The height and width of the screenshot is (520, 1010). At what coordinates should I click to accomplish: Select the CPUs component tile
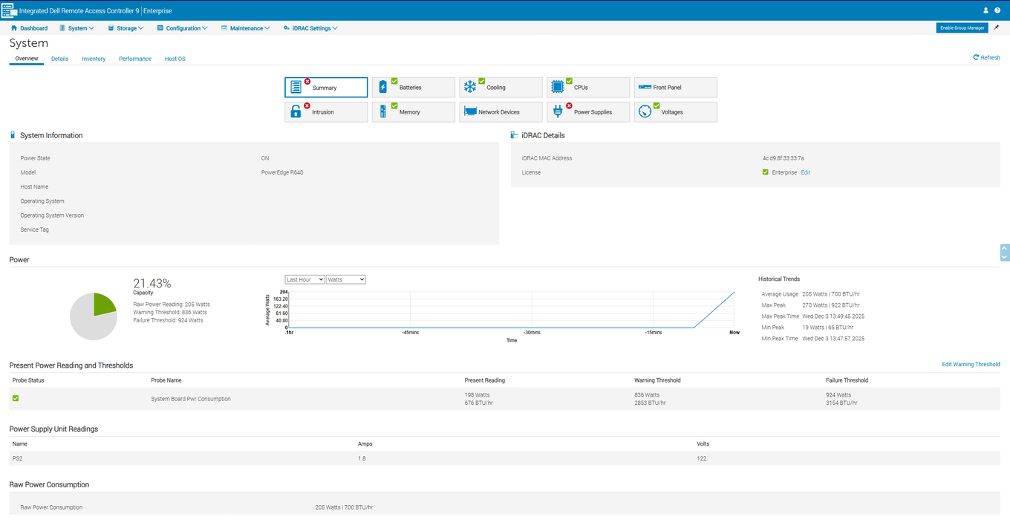coord(588,88)
